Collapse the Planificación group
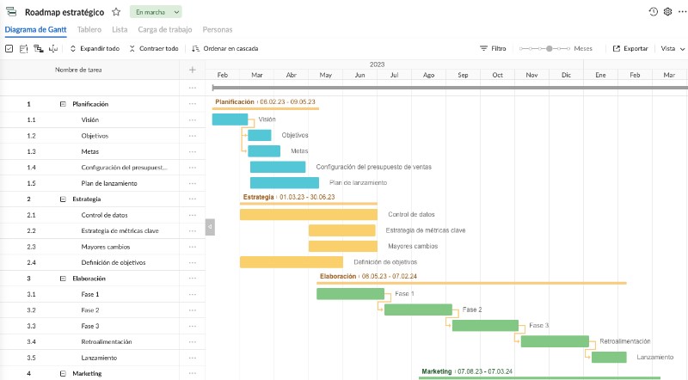The image size is (688, 380). (63, 104)
